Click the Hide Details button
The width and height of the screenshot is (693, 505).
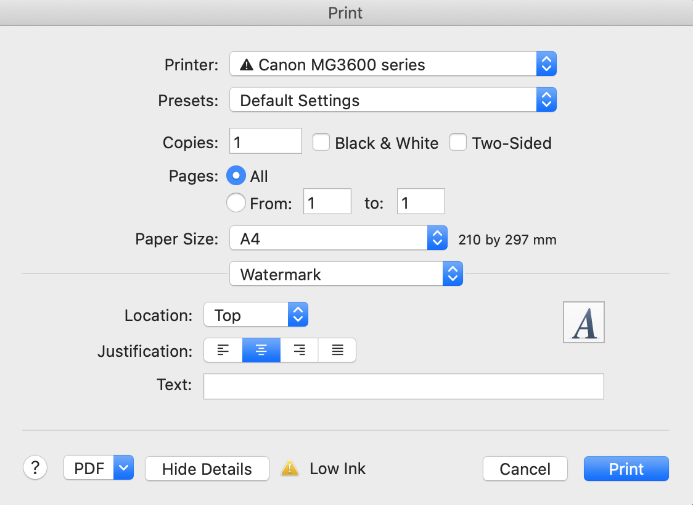tap(207, 469)
